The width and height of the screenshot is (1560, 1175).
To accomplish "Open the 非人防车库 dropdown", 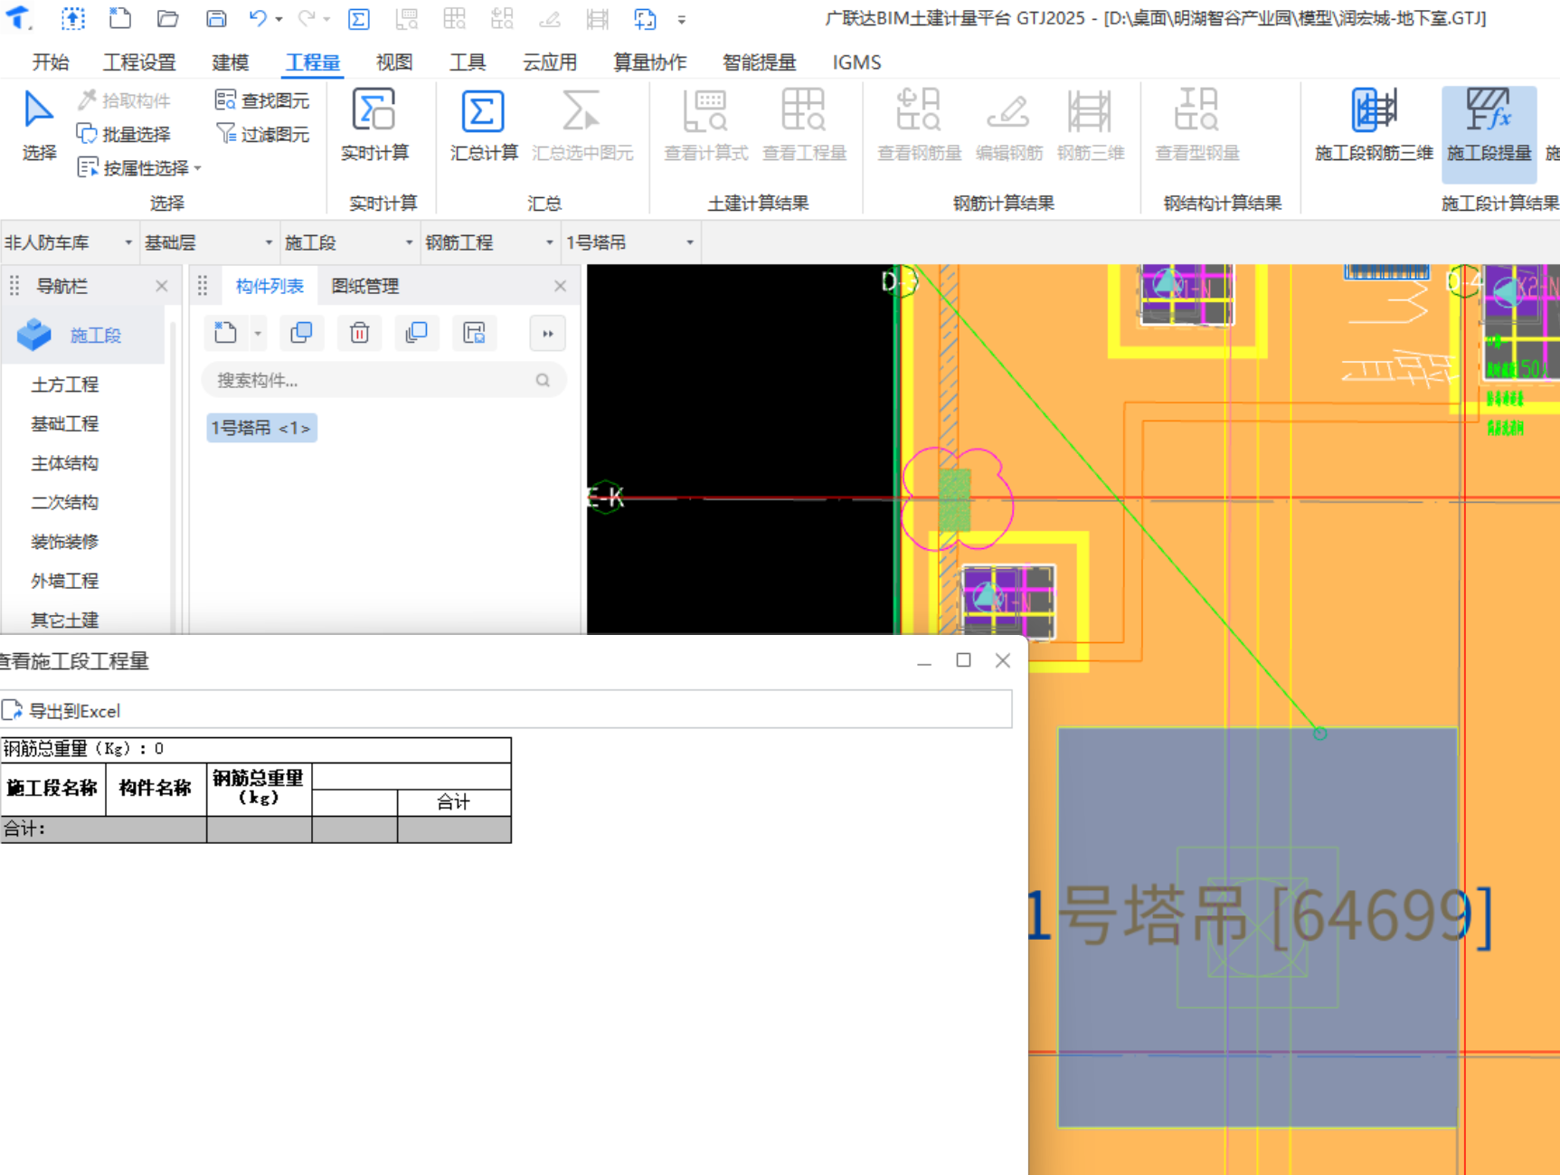I will [69, 242].
